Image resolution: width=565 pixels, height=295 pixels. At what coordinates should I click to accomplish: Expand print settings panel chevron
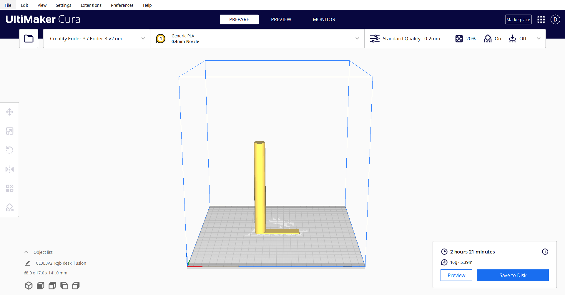[x=539, y=39]
